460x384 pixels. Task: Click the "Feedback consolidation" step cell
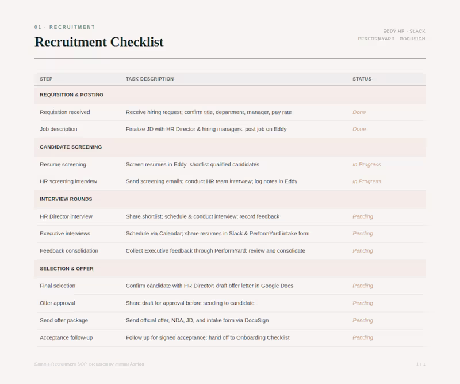tap(69, 251)
